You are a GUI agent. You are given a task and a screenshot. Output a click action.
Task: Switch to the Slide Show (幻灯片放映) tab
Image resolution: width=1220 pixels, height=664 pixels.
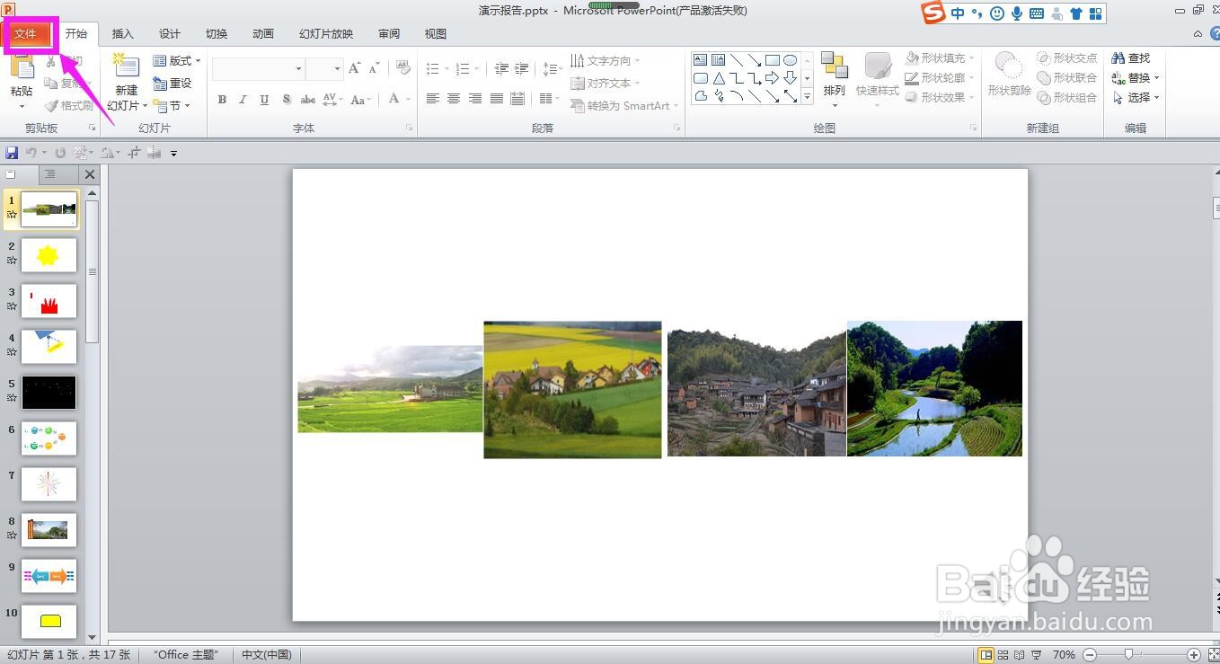click(x=326, y=34)
